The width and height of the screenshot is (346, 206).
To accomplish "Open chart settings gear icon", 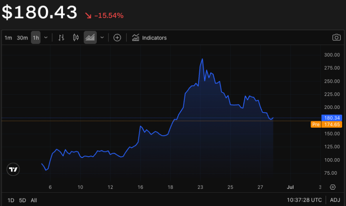I will click(333, 187).
